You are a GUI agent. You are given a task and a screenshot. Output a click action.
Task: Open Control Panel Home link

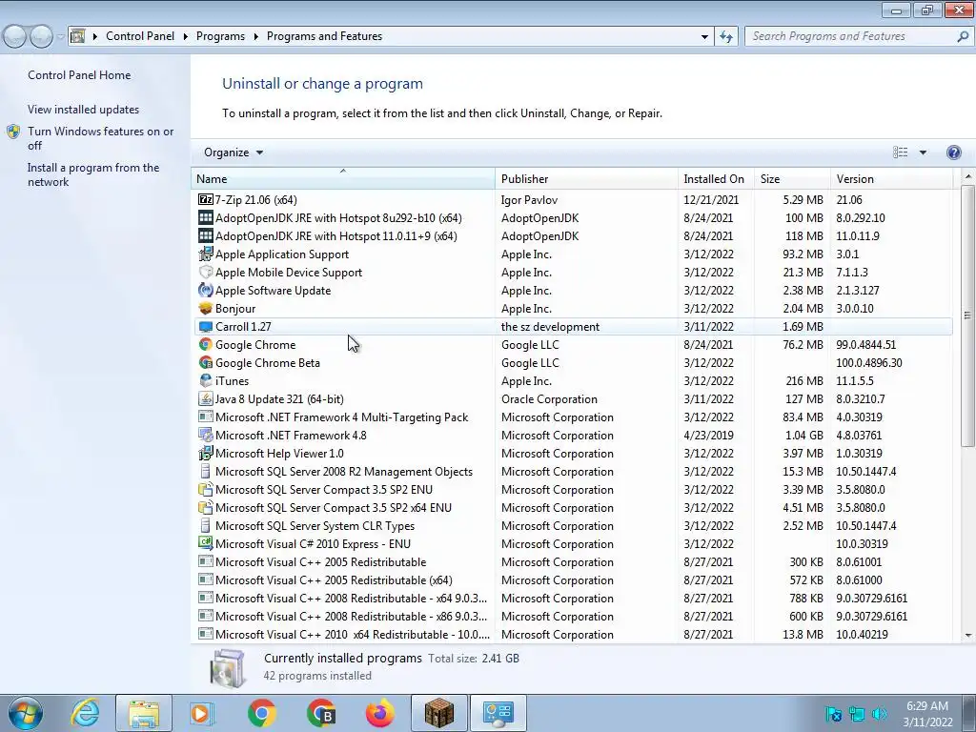click(x=79, y=75)
